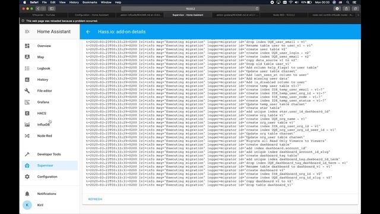Click Safari's back navigation button
The height and width of the screenshot is (214, 380).
click(x=38, y=8)
